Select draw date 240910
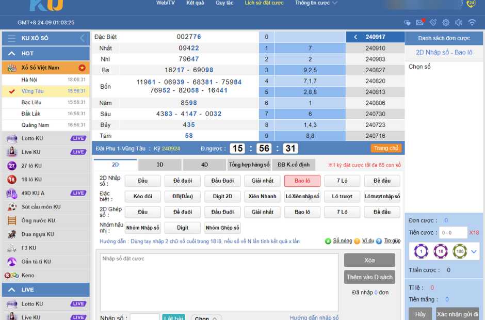The width and height of the screenshot is (485, 320). click(375, 49)
